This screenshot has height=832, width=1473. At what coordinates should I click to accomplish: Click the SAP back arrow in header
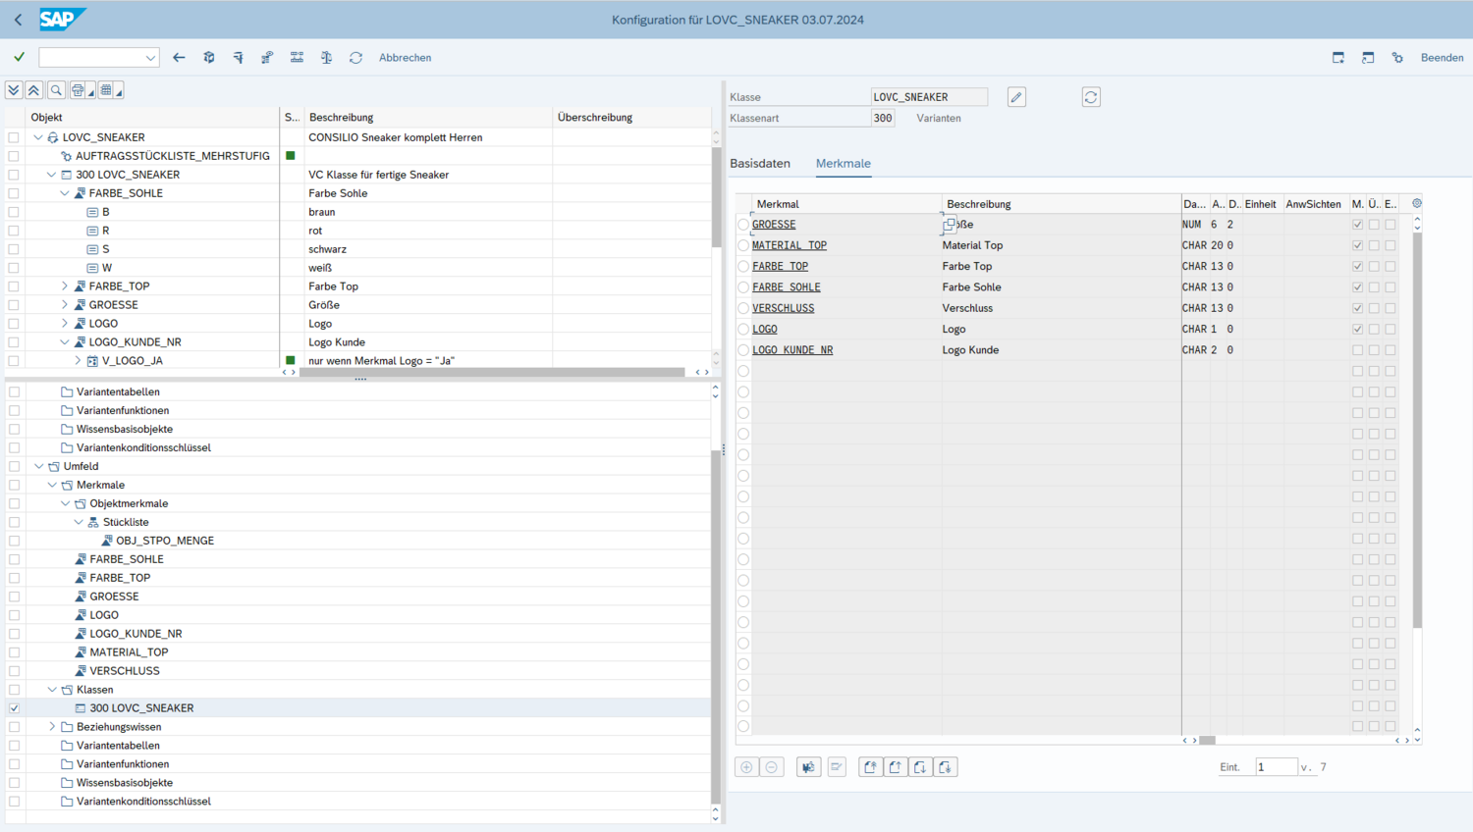click(18, 20)
